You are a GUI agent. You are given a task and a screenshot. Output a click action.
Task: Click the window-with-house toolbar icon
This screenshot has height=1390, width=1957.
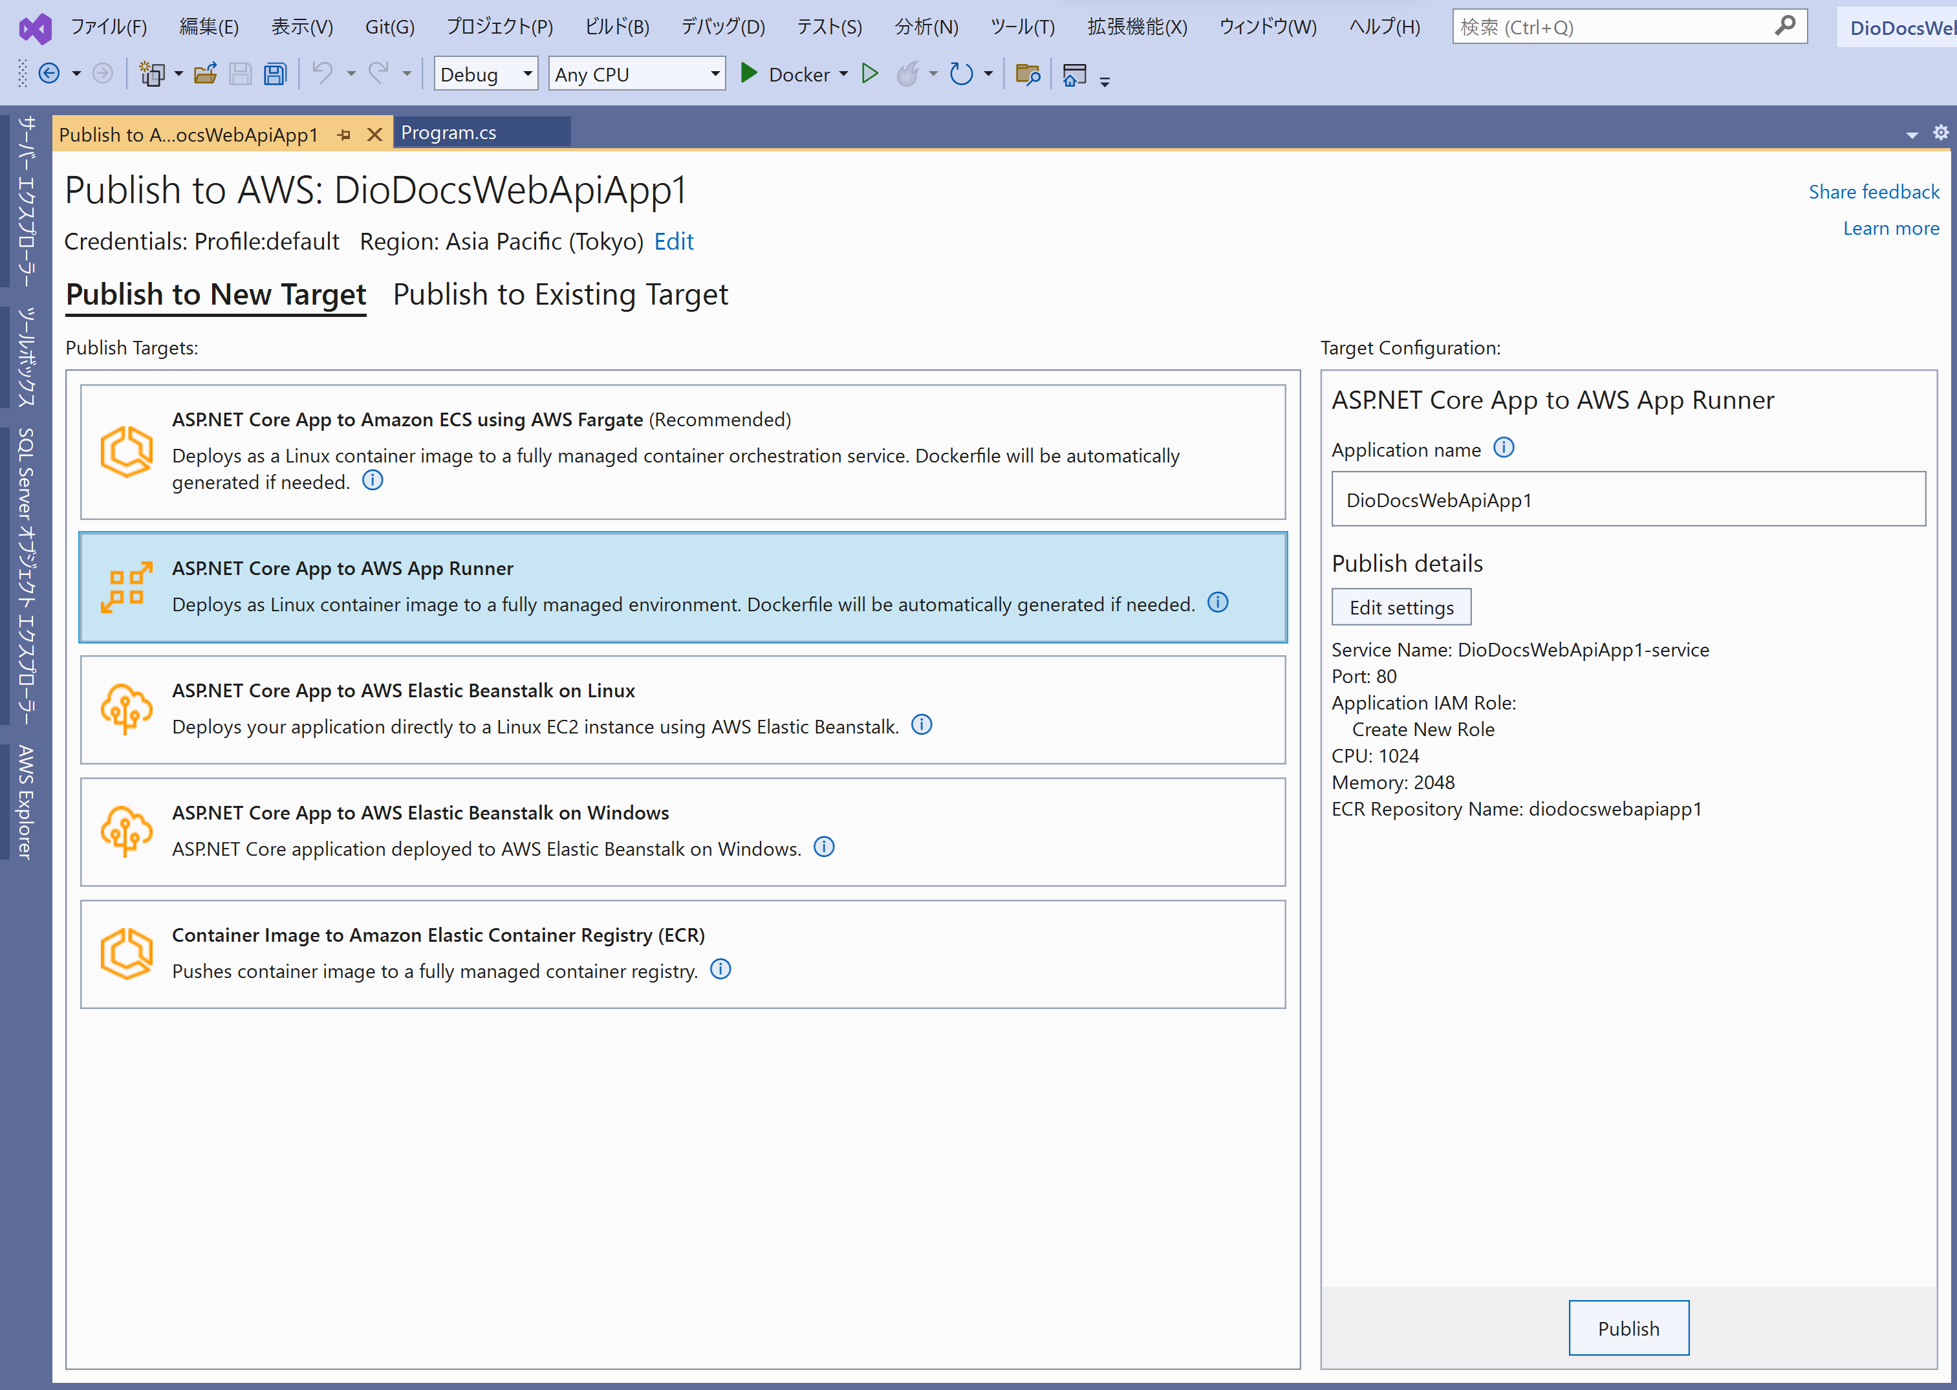[1075, 75]
